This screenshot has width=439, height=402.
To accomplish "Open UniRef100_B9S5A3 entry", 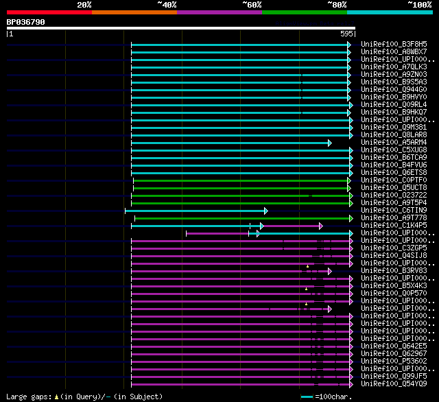I will coord(394,82).
